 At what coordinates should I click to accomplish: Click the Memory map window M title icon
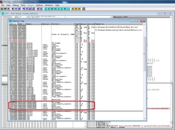click(x=10, y=21)
